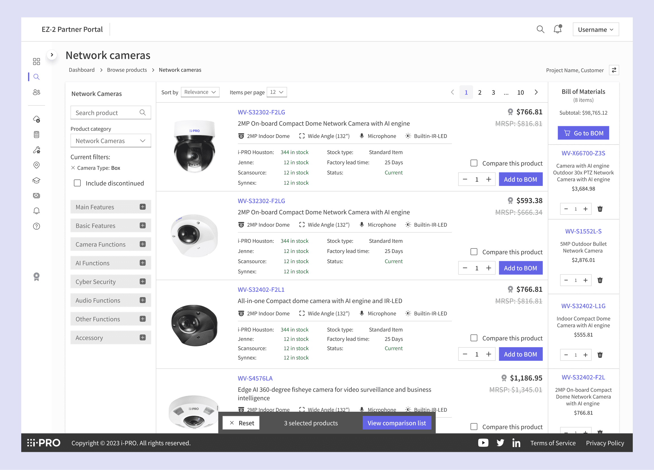Check Compare this product for WV-S32402-F2L1
The width and height of the screenshot is (654, 470).
pos(474,338)
